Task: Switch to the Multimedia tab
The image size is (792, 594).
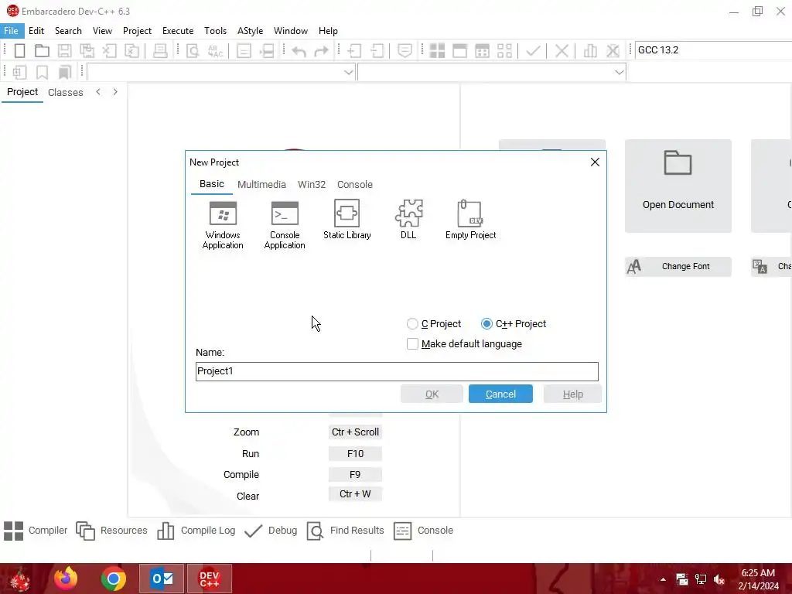Action: (x=261, y=184)
